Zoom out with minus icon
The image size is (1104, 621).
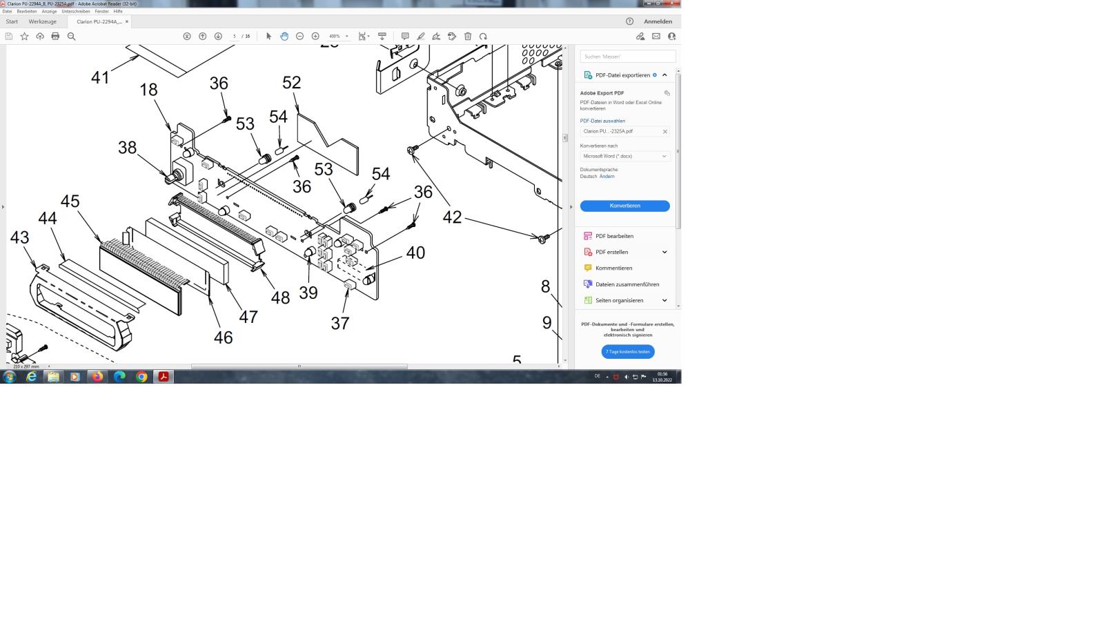tap(299, 36)
